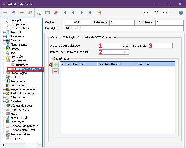Click the save (floppy disk) toolbar icon
This screenshot has height=148, width=186.
(13, 12)
